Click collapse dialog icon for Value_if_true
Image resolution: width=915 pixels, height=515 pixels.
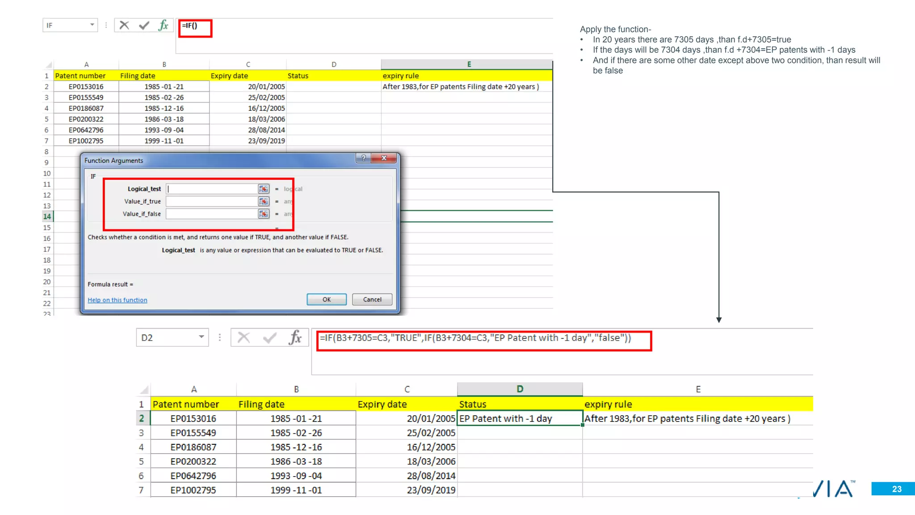(x=264, y=202)
